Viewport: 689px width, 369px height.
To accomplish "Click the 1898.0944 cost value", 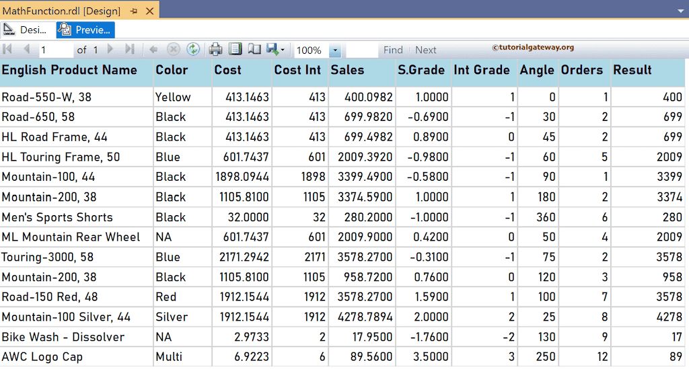I will tap(242, 177).
